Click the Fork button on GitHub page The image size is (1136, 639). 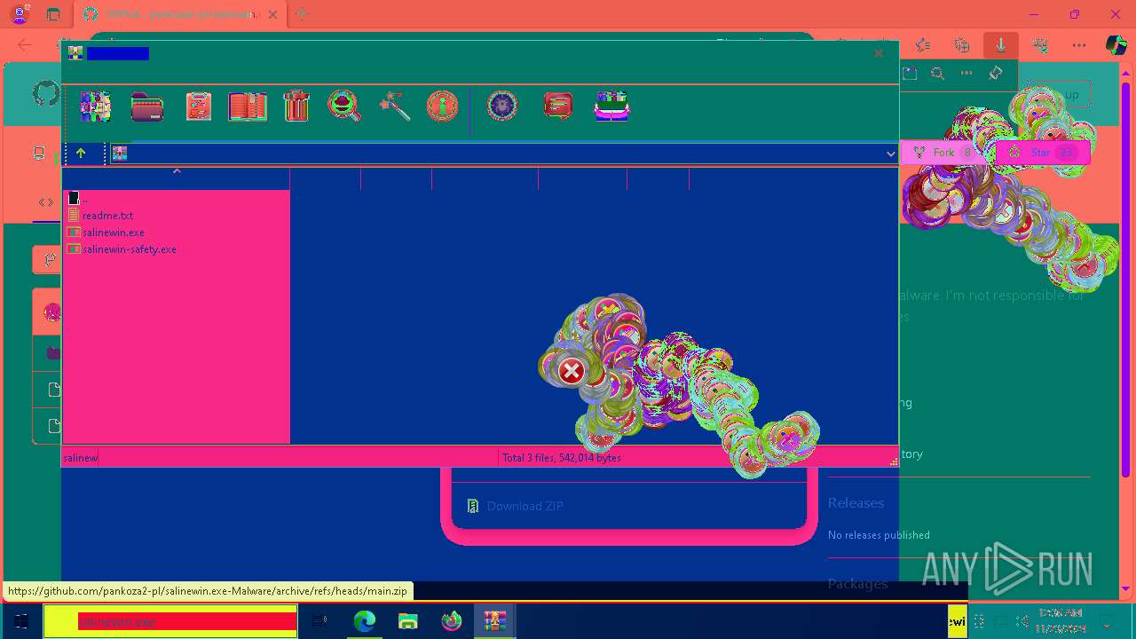(943, 153)
